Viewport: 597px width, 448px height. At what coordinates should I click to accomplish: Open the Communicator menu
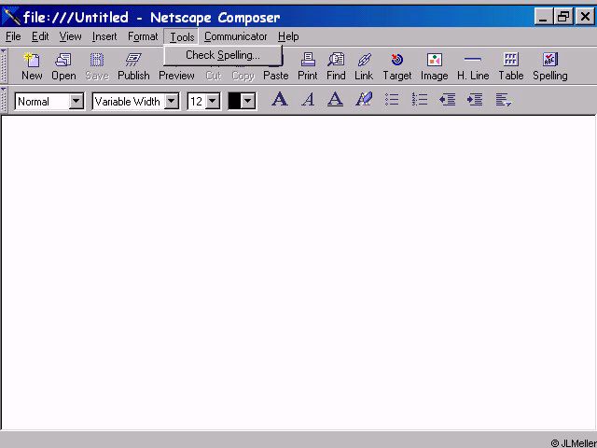pyautogui.click(x=236, y=36)
